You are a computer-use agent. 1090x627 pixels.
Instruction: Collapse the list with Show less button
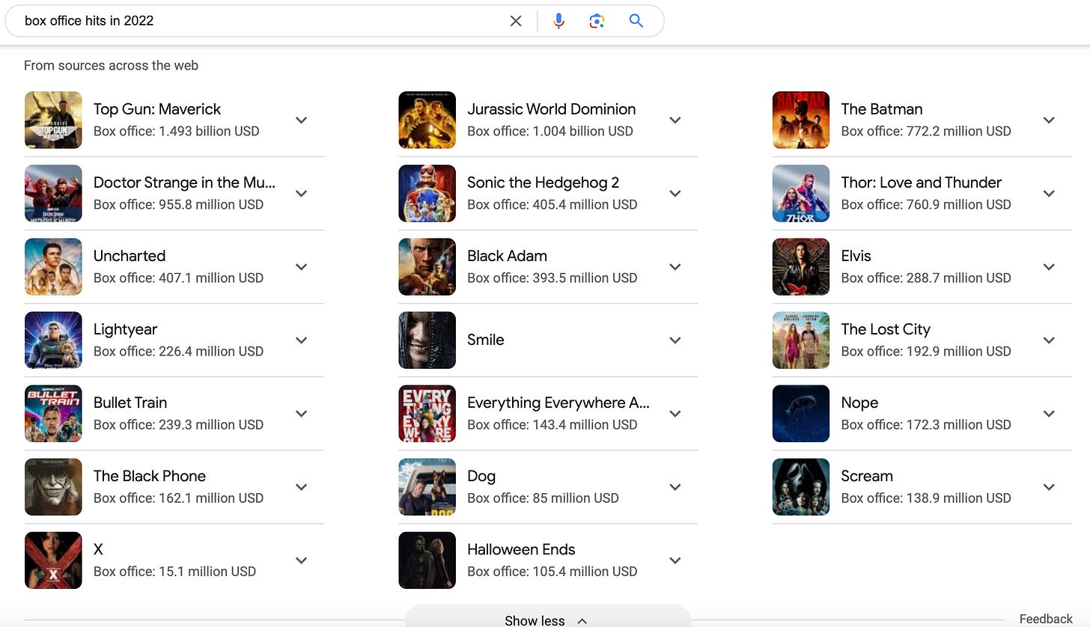click(547, 617)
